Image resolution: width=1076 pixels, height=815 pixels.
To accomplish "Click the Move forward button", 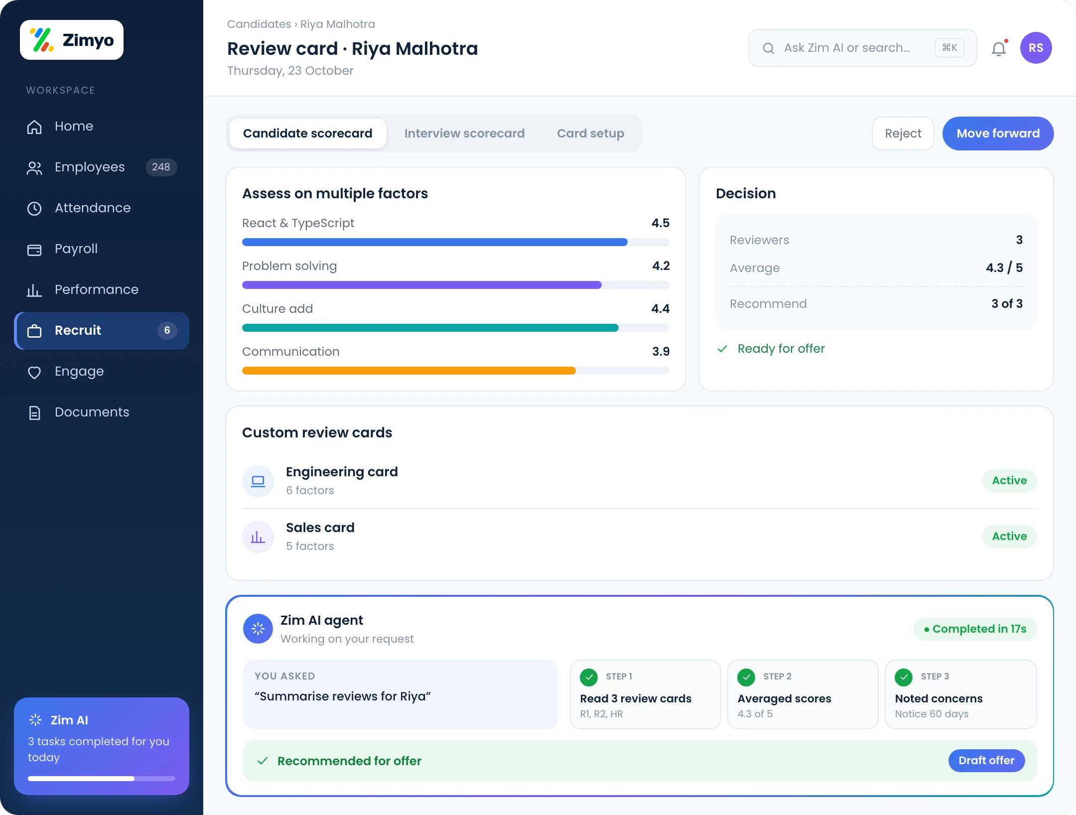I will coord(998,134).
